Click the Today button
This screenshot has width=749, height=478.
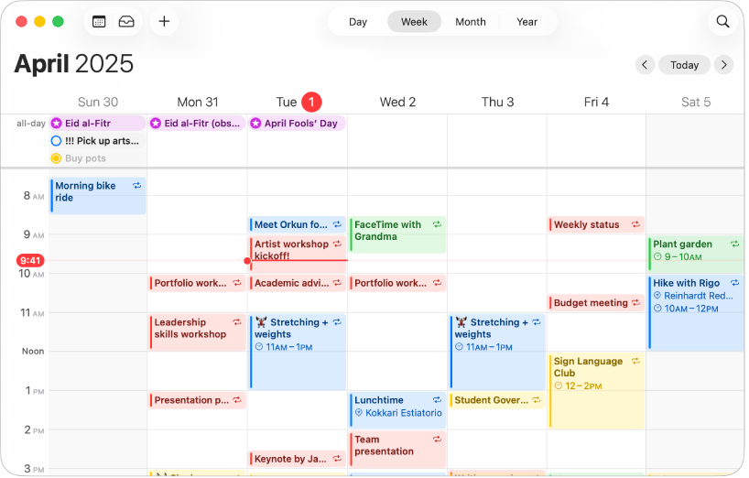click(684, 65)
